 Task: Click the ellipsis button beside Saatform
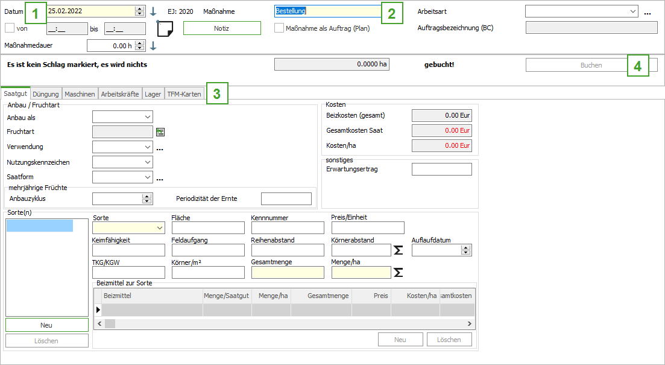click(160, 178)
